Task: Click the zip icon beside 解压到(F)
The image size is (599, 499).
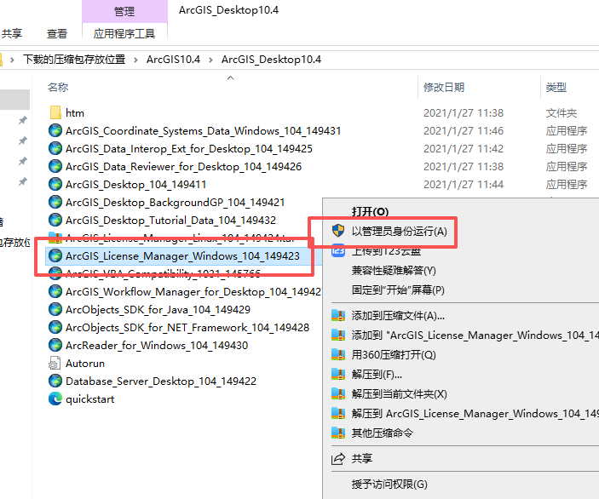Action: [338, 374]
